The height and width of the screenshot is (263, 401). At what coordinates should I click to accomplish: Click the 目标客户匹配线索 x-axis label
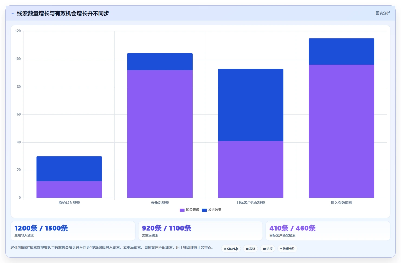[x=251, y=203]
